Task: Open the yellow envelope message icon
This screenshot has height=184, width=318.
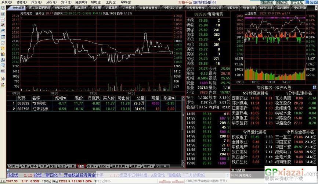Action: [x=3, y=48]
